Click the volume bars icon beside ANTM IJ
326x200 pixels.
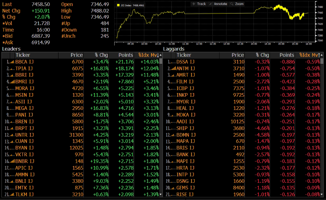click(x=174, y=68)
